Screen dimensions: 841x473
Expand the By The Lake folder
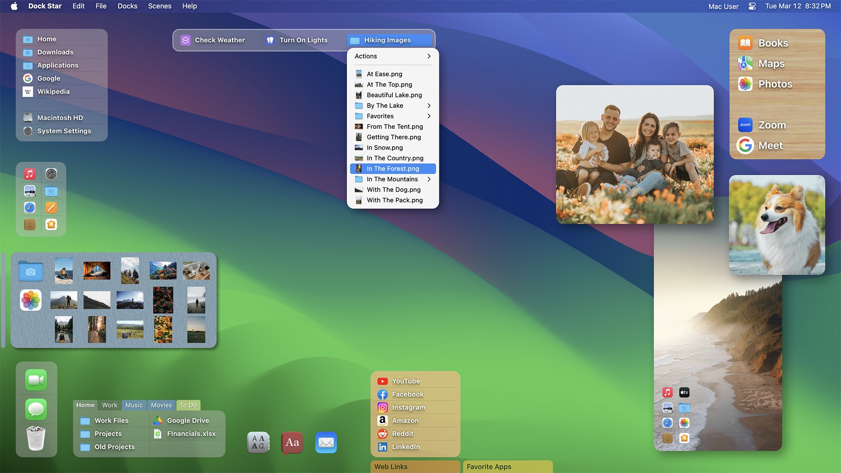(393, 106)
